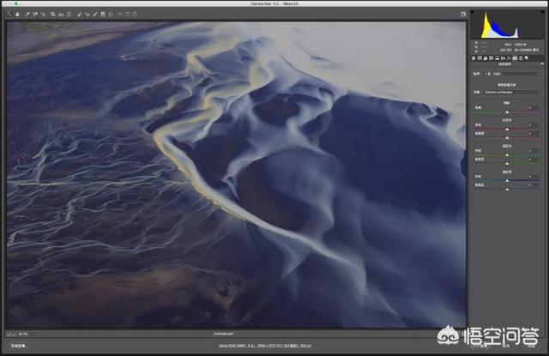
Task: Toggle shadow clipping warning on histogram
Action: click(474, 13)
